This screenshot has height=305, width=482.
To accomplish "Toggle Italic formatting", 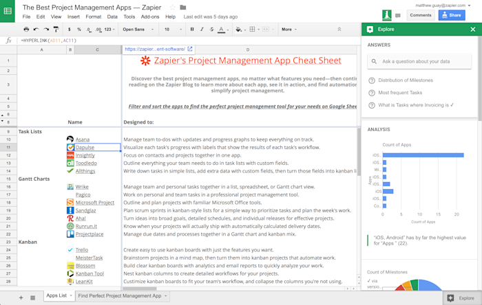I will coord(202,30).
